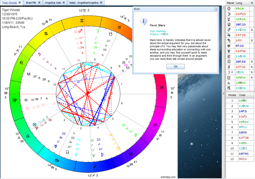
Task: Open the Angelina Jolie chart tab
Action: 53,2
